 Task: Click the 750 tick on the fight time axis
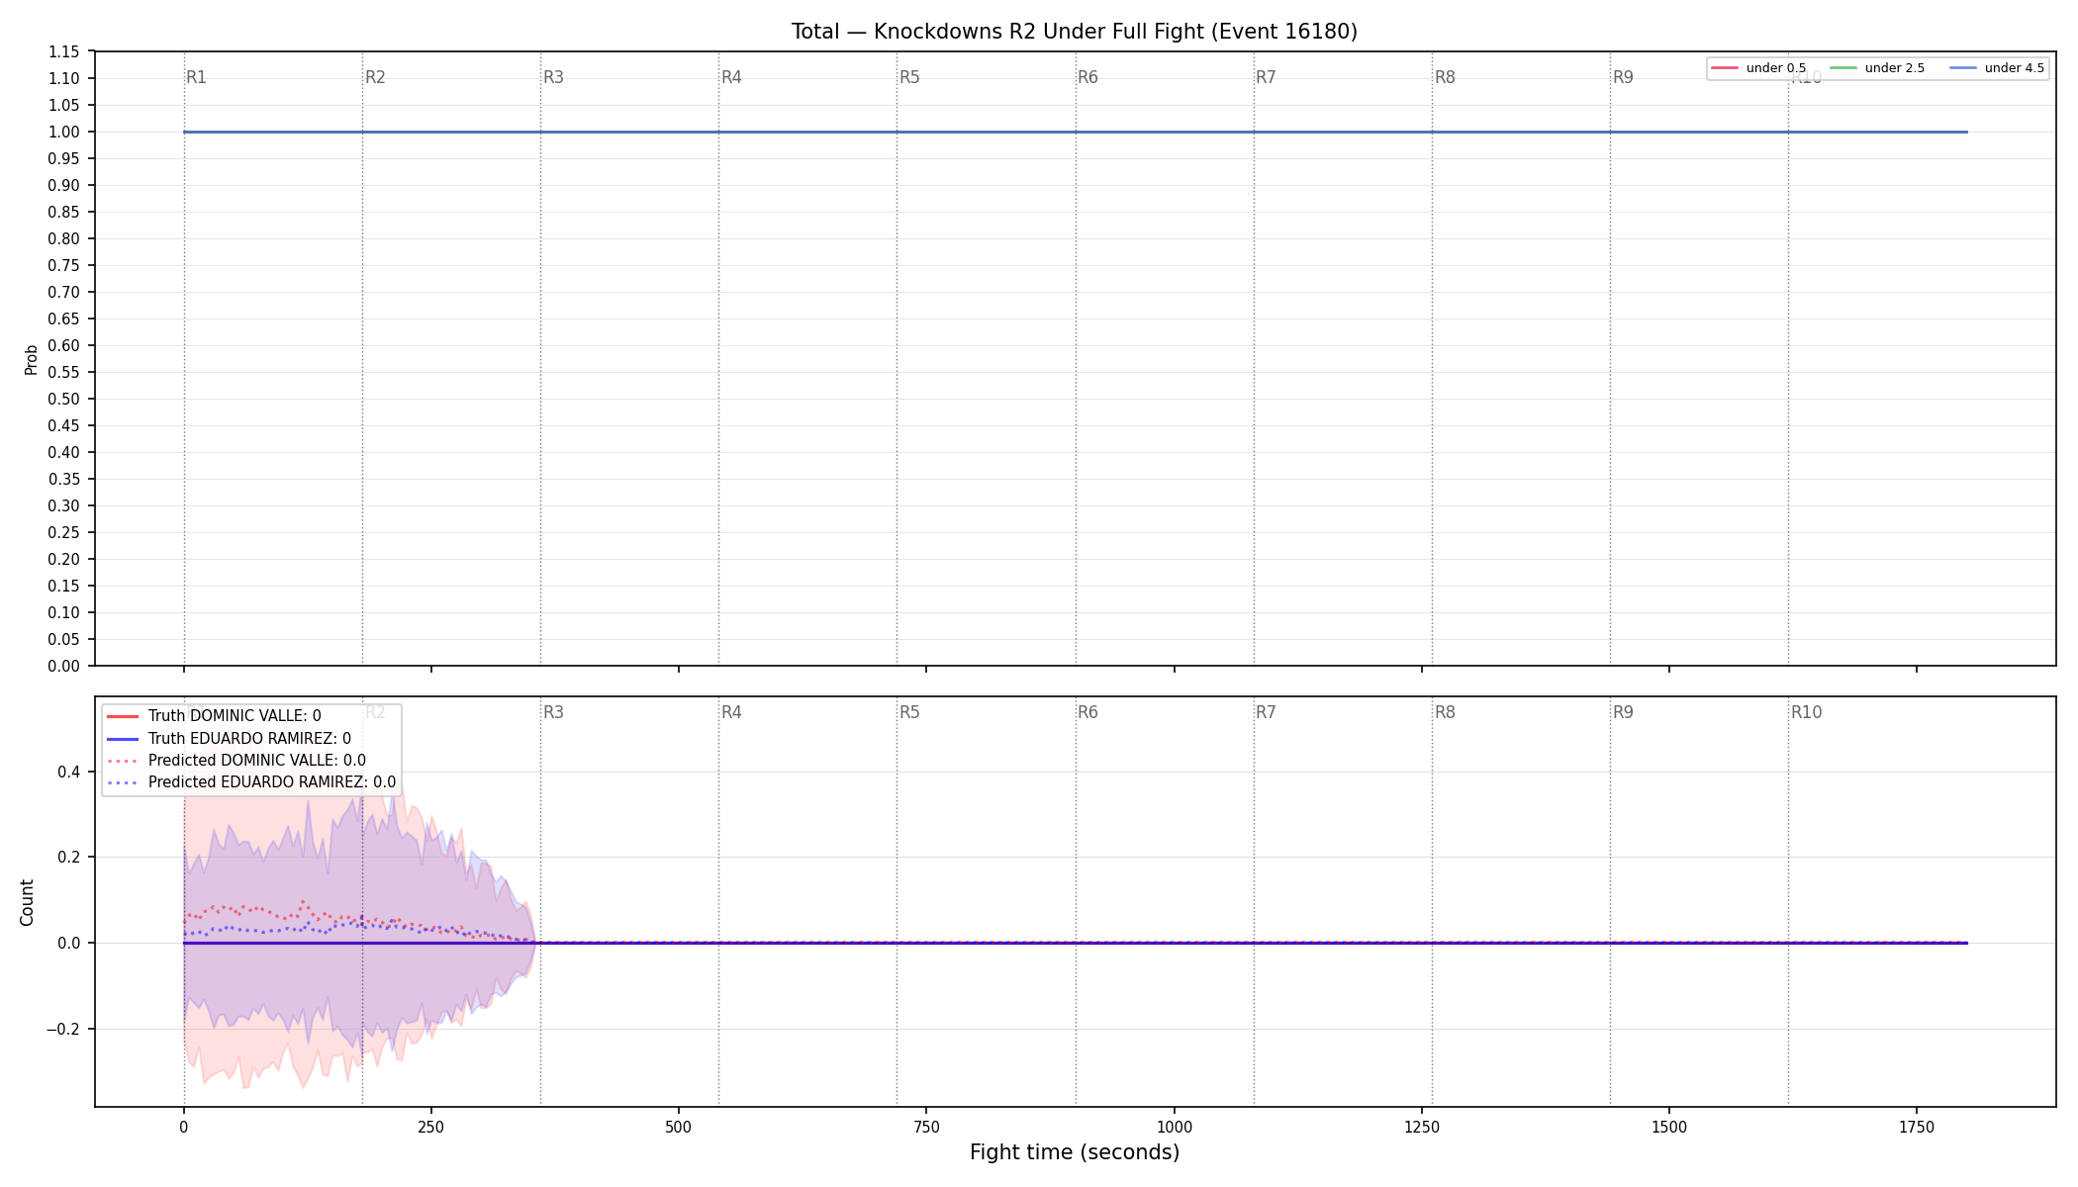coord(926,1127)
